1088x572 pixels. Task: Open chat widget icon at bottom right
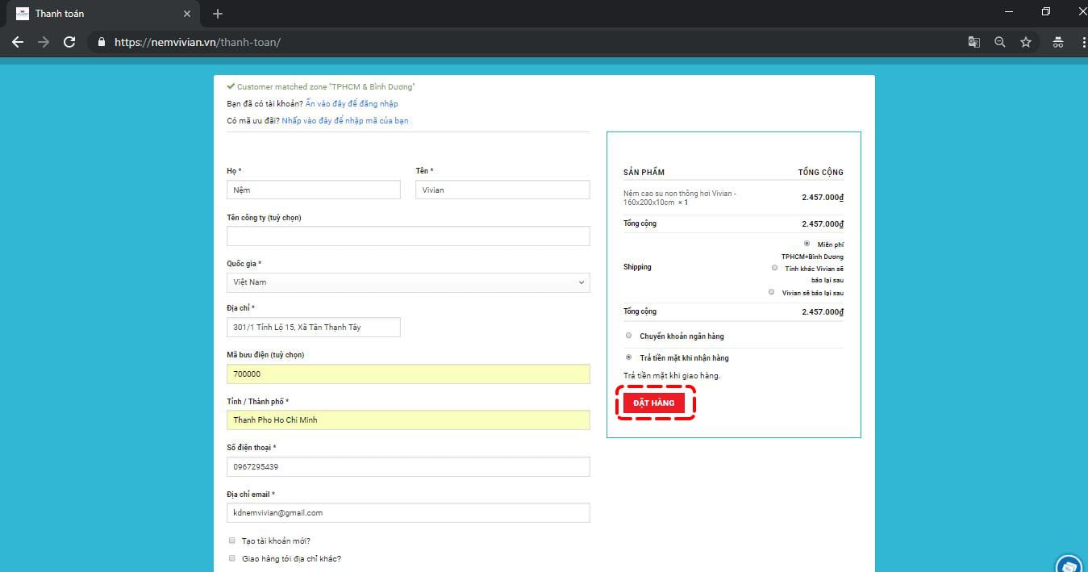[x=1069, y=563]
